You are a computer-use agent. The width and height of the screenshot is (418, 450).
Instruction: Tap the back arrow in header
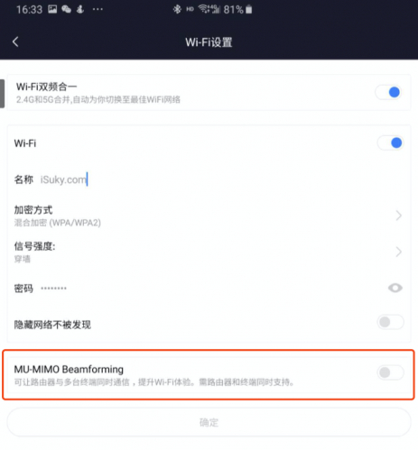(x=15, y=41)
